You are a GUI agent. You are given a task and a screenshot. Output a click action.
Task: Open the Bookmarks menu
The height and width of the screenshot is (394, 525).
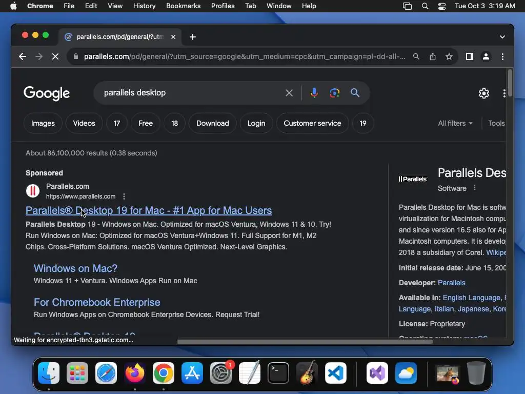pyautogui.click(x=183, y=6)
